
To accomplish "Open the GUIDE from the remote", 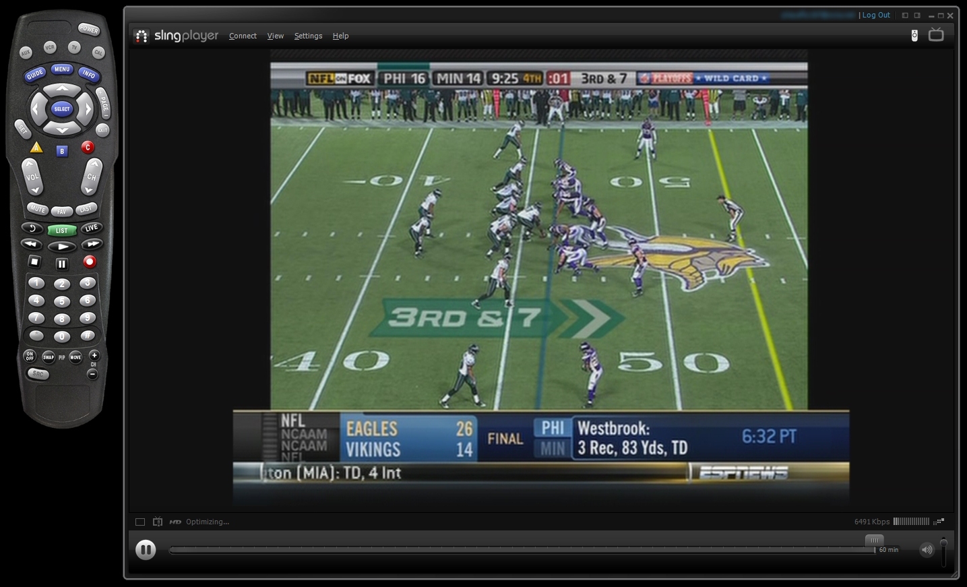I will (x=35, y=75).
